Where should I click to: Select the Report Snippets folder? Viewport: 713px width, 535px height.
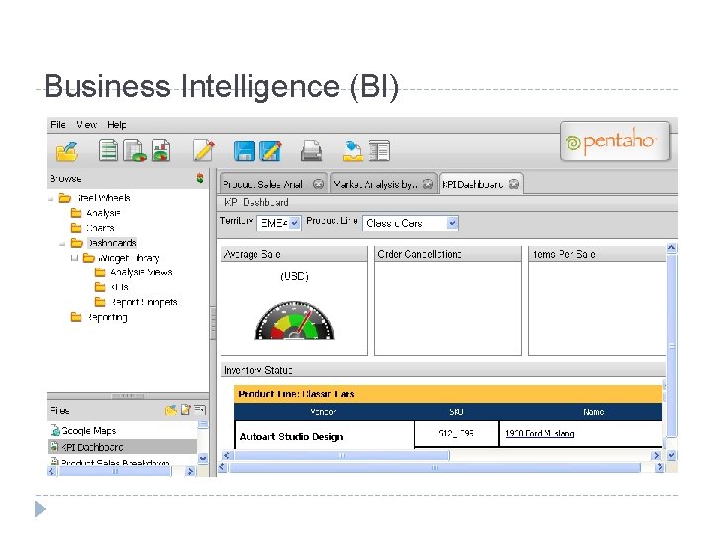click(144, 302)
